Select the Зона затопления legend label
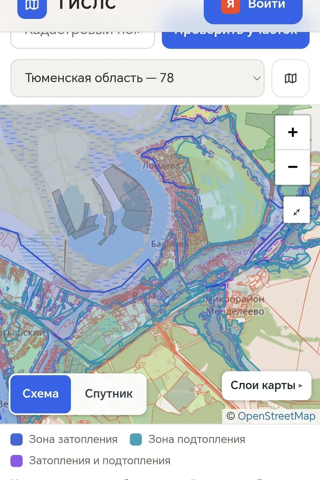The height and width of the screenshot is (480, 320). 73,439
